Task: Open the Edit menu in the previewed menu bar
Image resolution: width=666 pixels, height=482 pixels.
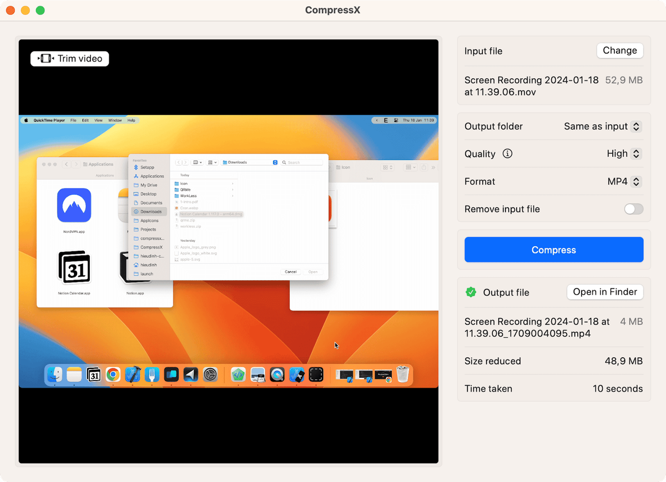Action: coord(85,120)
